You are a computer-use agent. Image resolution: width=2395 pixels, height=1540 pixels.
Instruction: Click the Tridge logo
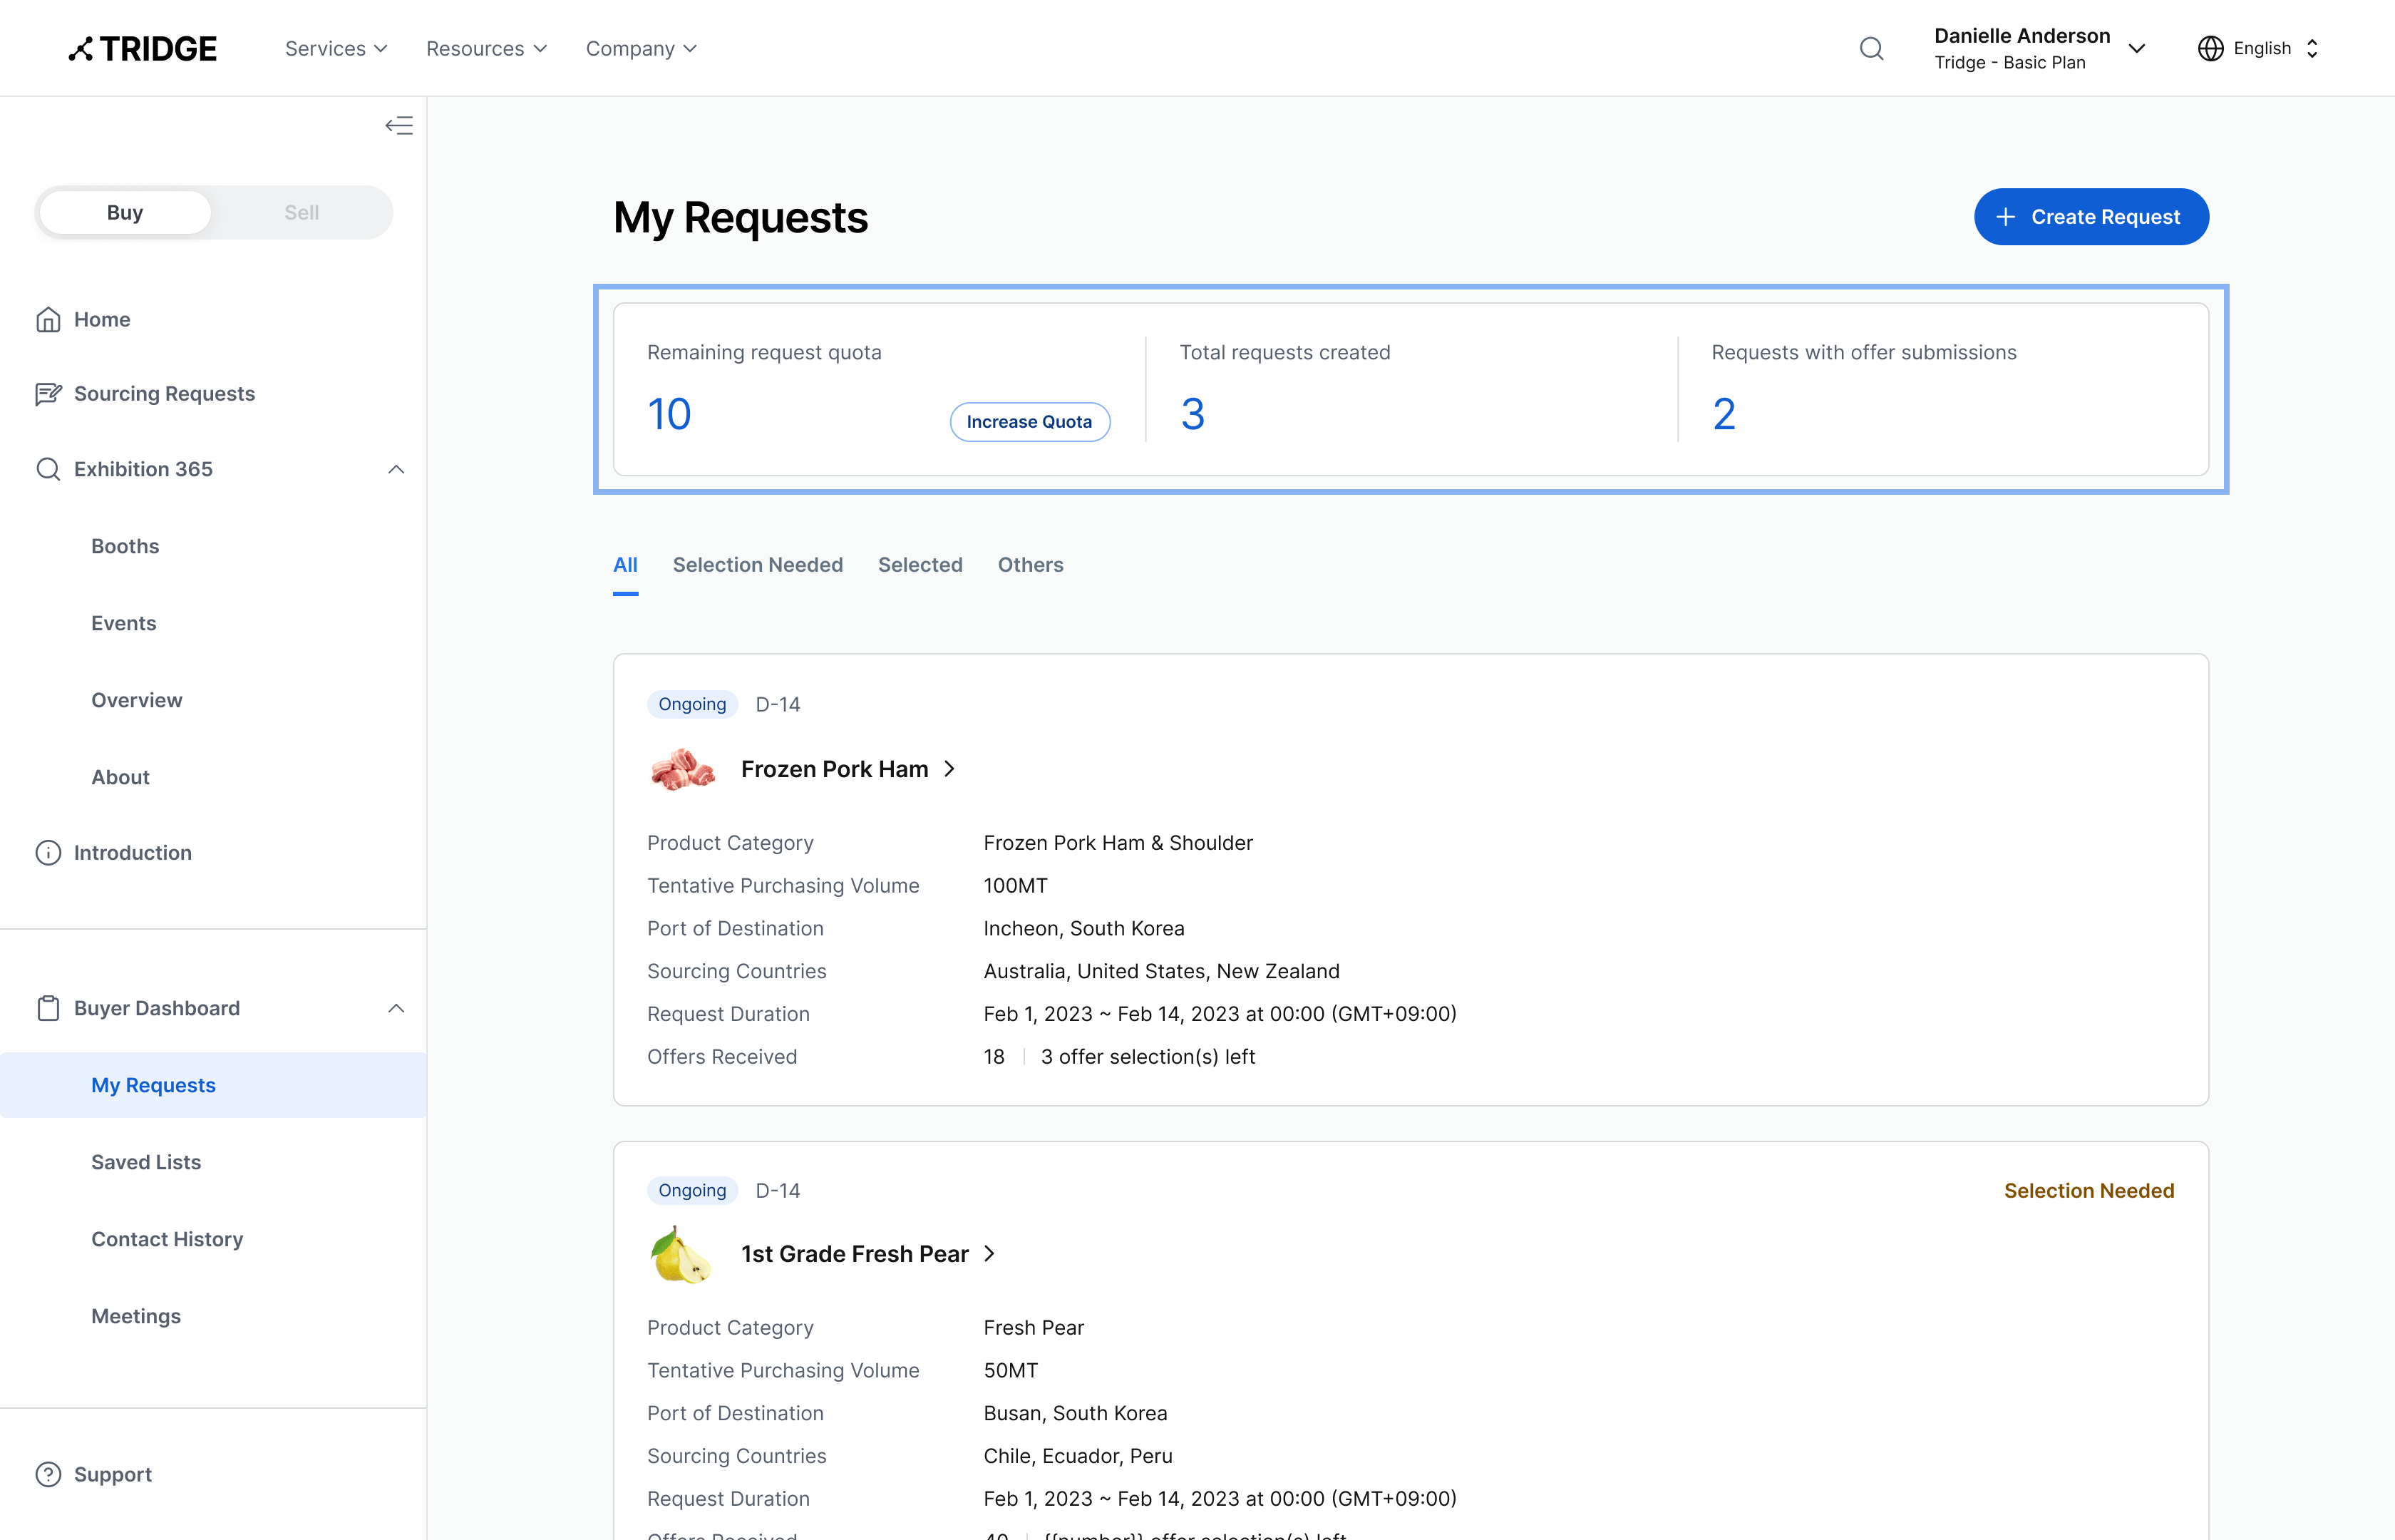tap(143, 48)
